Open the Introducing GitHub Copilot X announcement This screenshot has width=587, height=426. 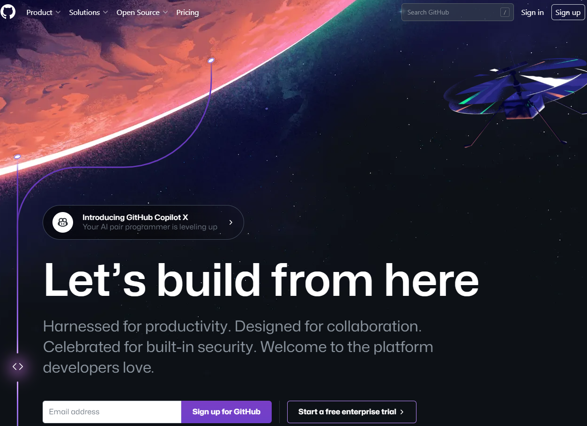[x=143, y=222]
